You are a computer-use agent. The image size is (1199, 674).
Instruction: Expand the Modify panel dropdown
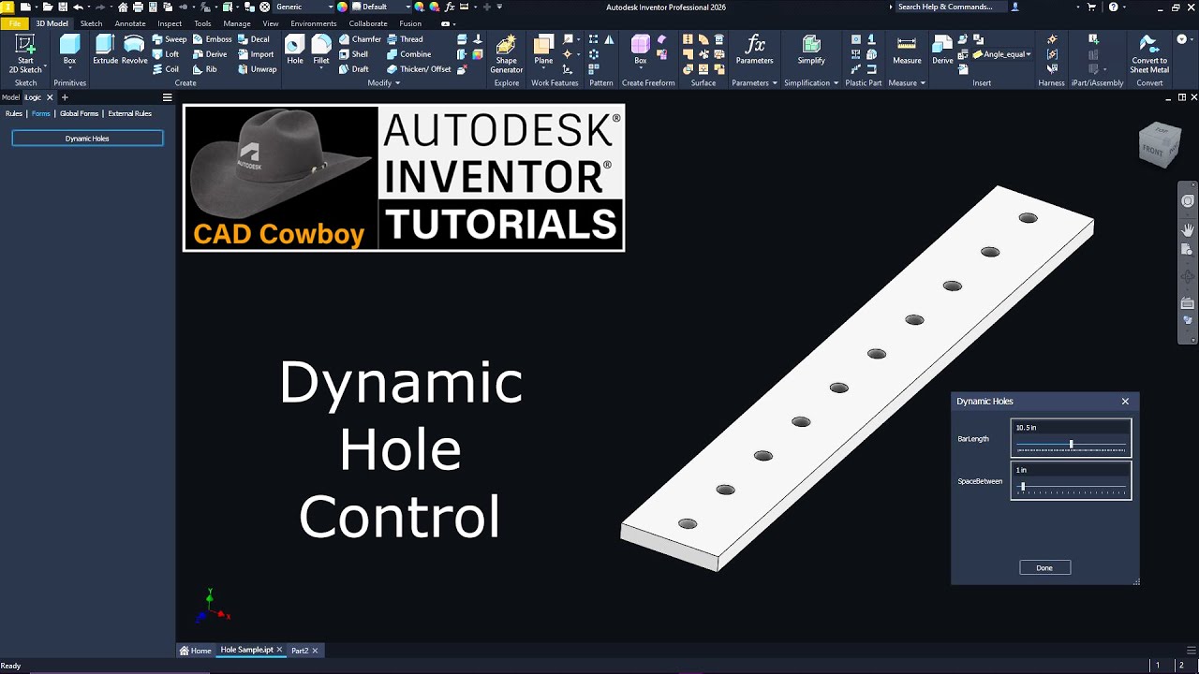pos(384,82)
